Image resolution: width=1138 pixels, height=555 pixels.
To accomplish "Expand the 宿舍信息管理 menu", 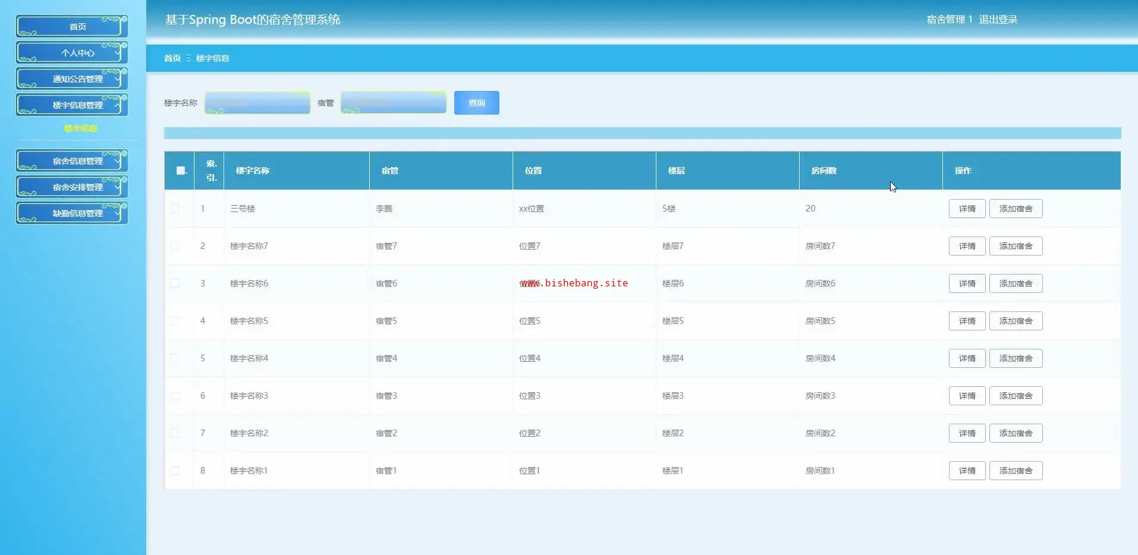I will (72, 161).
